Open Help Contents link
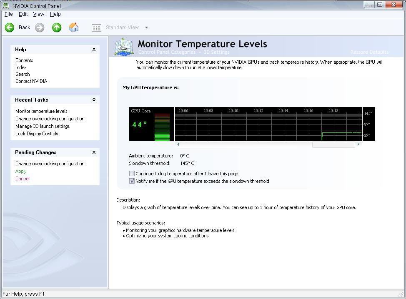Image resolution: width=406 pixels, height=299 pixels. (x=24, y=60)
